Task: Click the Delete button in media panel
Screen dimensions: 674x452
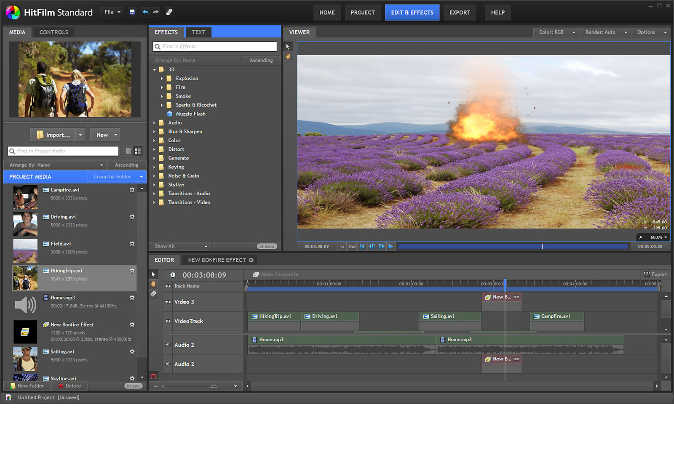Action: coord(70,386)
